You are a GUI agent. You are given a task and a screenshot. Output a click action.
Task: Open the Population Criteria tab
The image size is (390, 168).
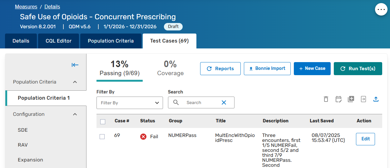tap(111, 41)
